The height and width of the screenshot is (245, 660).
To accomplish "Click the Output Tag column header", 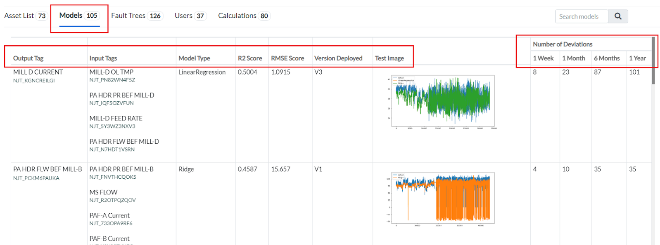I will coord(28,58).
